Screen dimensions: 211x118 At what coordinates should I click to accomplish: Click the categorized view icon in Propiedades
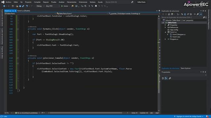point(163,78)
